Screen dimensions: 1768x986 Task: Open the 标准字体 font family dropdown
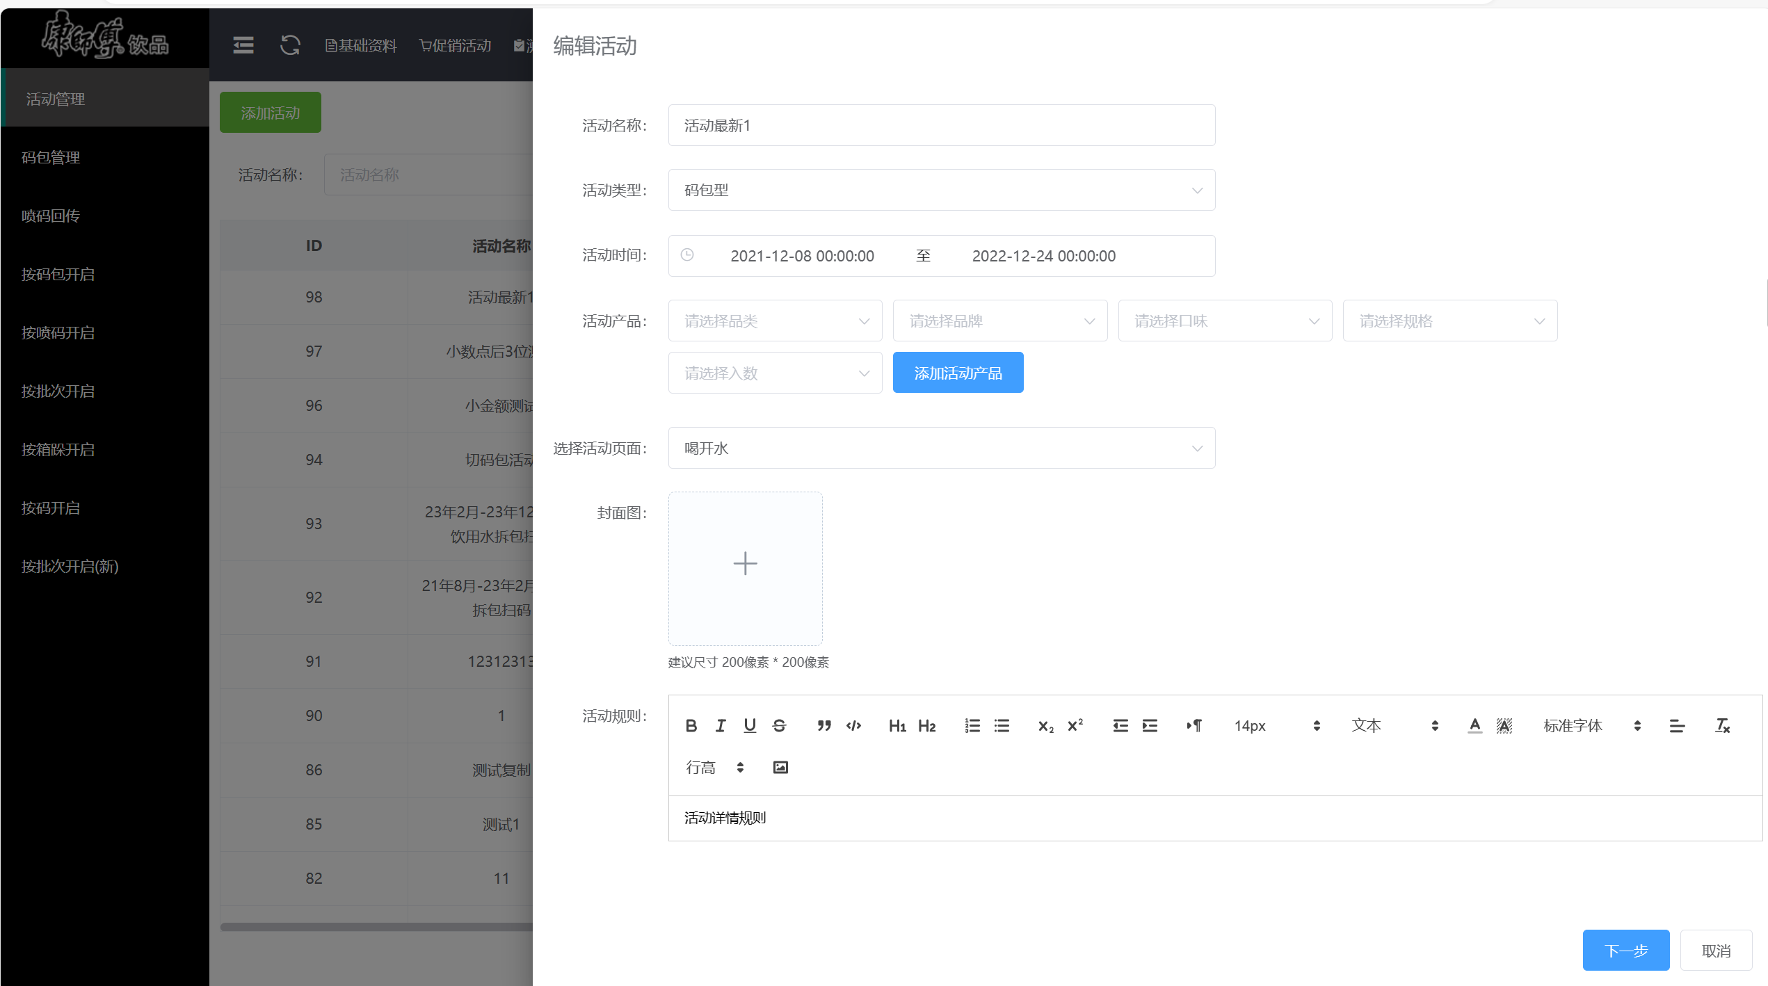[1592, 726]
